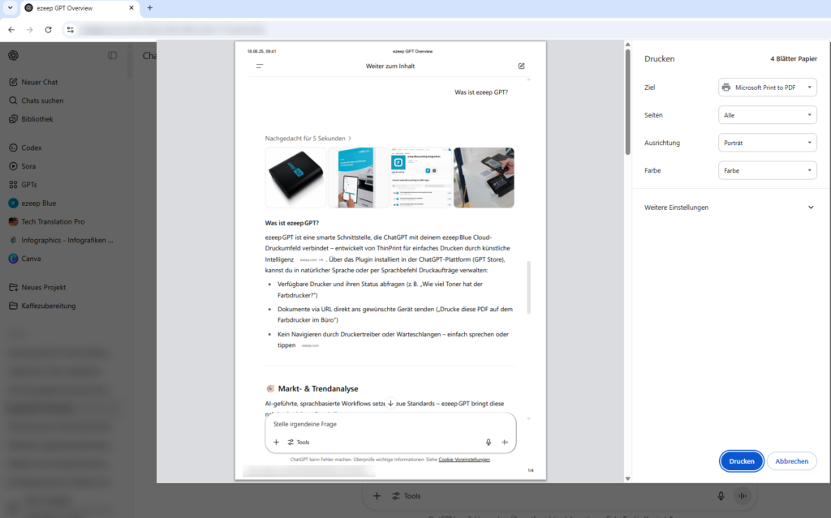Reload the page with the refresh icon
The height and width of the screenshot is (518, 831).
[x=48, y=30]
